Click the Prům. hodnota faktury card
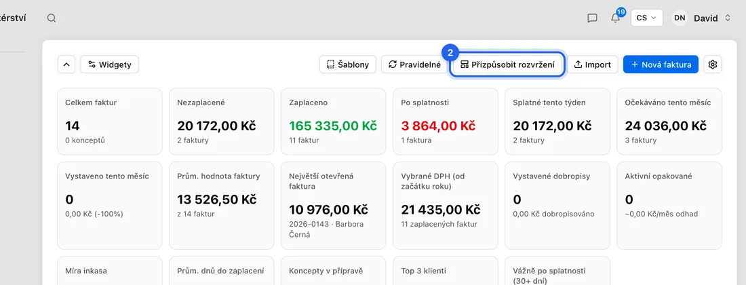The height and width of the screenshot is (285, 746). point(222,206)
